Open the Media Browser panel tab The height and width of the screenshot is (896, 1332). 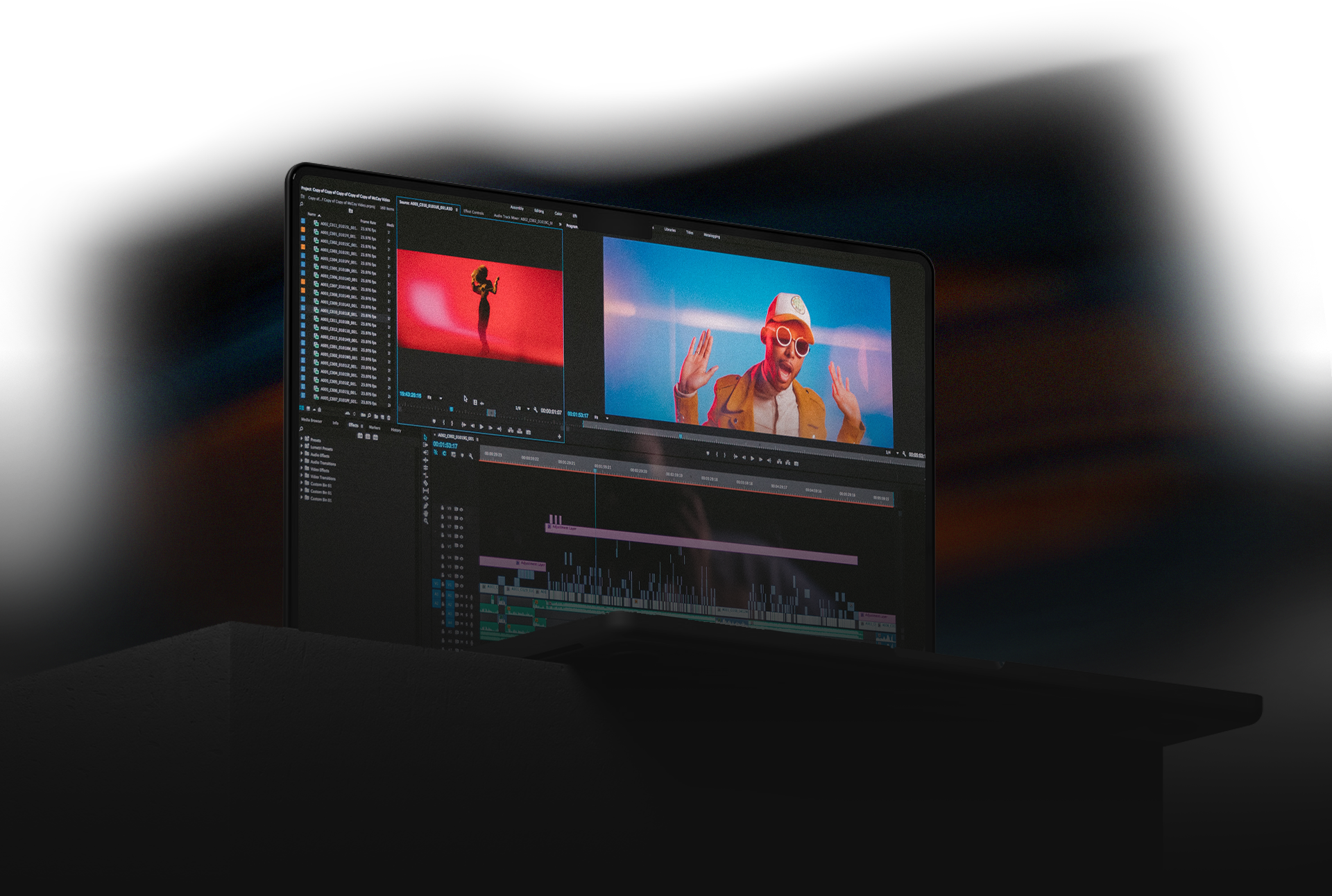[311, 420]
